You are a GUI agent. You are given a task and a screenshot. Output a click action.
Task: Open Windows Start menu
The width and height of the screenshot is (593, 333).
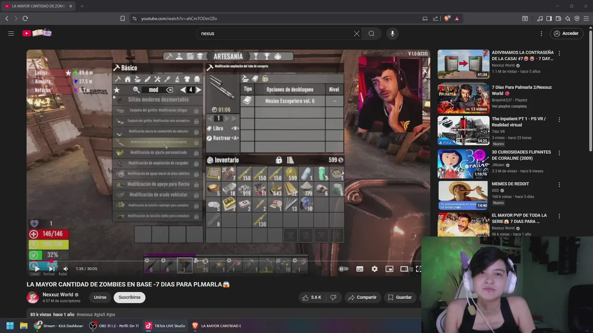coord(10,326)
